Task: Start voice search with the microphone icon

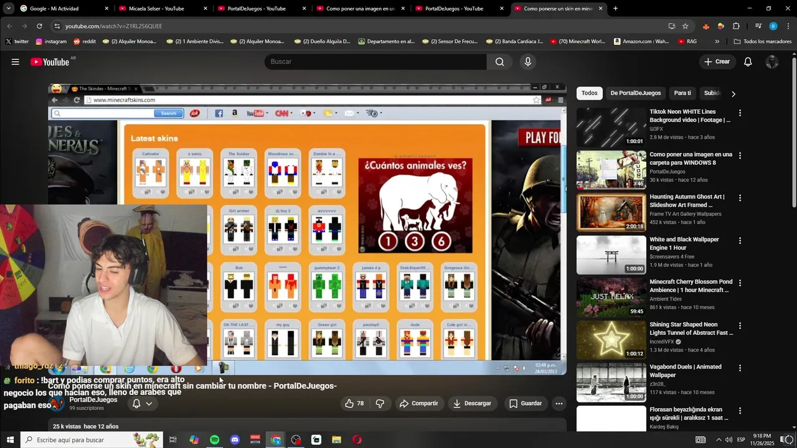Action: [527, 62]
